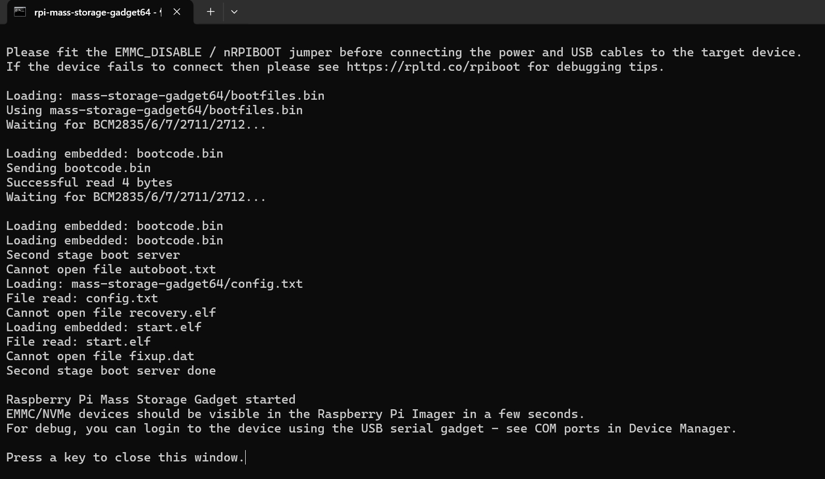825x479 pixels.
Task: Click 'Cannot open file recovery.elf' line
Action: (111, 313)
